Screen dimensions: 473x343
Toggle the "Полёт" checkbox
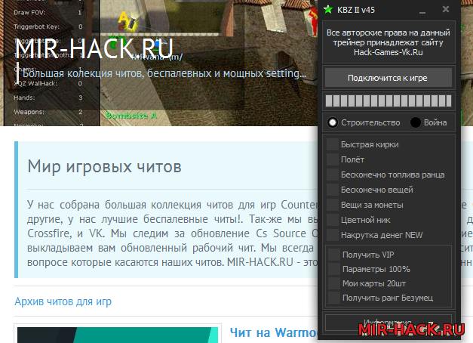tap(333, 159)
